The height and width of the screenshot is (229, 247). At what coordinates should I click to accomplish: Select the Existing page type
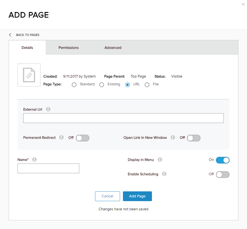[x=102, y=85]
